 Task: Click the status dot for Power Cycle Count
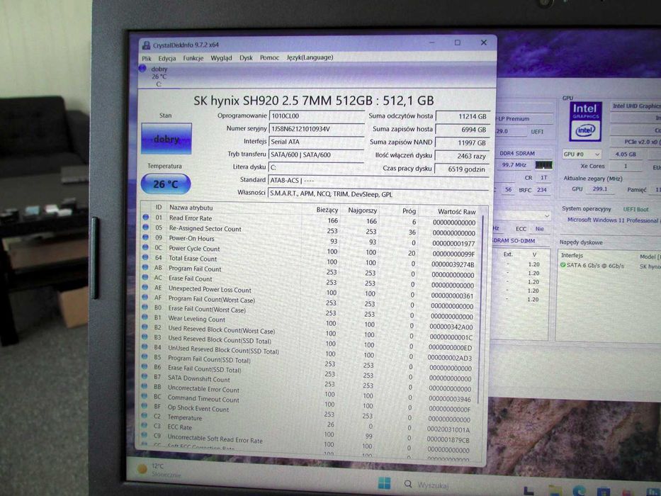pyautogui.click(x=145, y=247)
